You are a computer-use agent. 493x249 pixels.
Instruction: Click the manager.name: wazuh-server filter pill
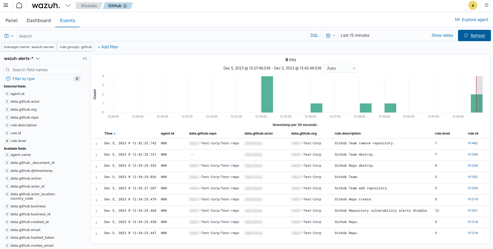point(29,47)
